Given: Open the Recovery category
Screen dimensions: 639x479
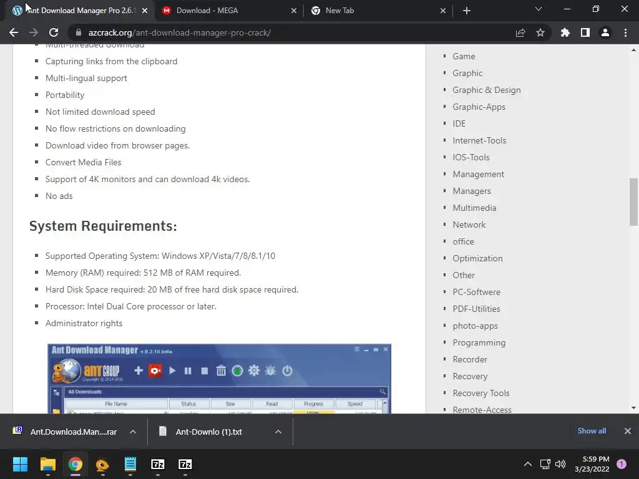Looking at the screenshot, I should (470, 376).
